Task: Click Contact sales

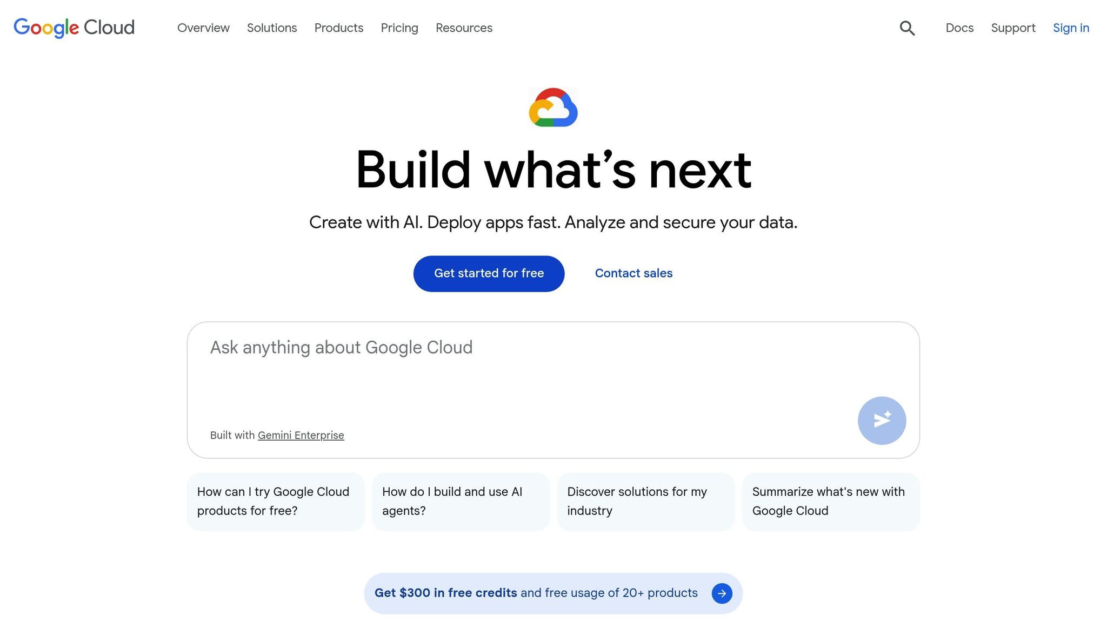Action: [633, 273]
